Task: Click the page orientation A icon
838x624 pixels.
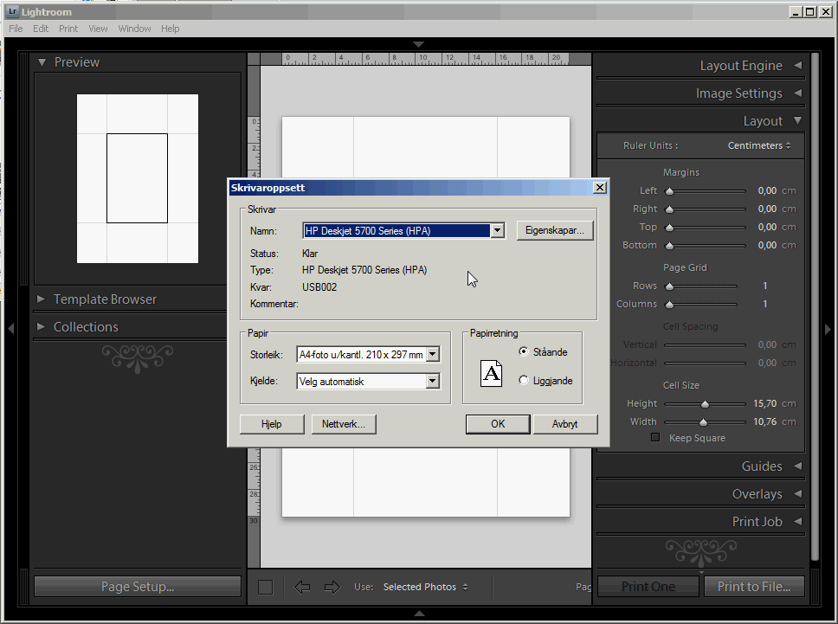Action: tap(491, 373)
